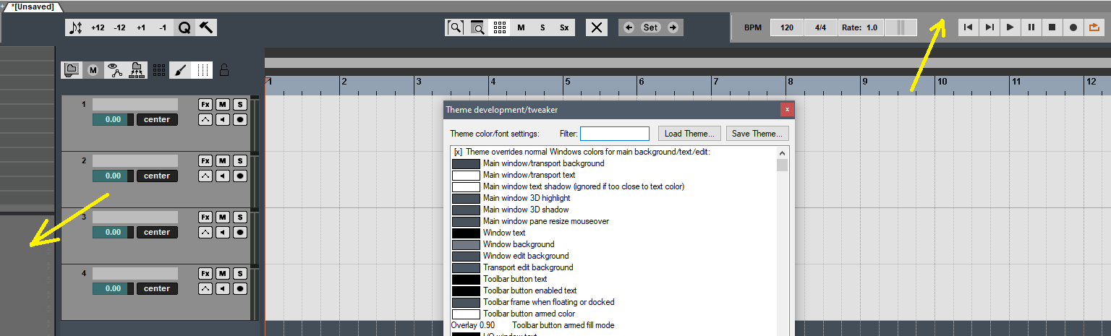Viewport: 1111px width, 336px height.
Task: Click the S button in center toolbar
Action: [542, 27]
